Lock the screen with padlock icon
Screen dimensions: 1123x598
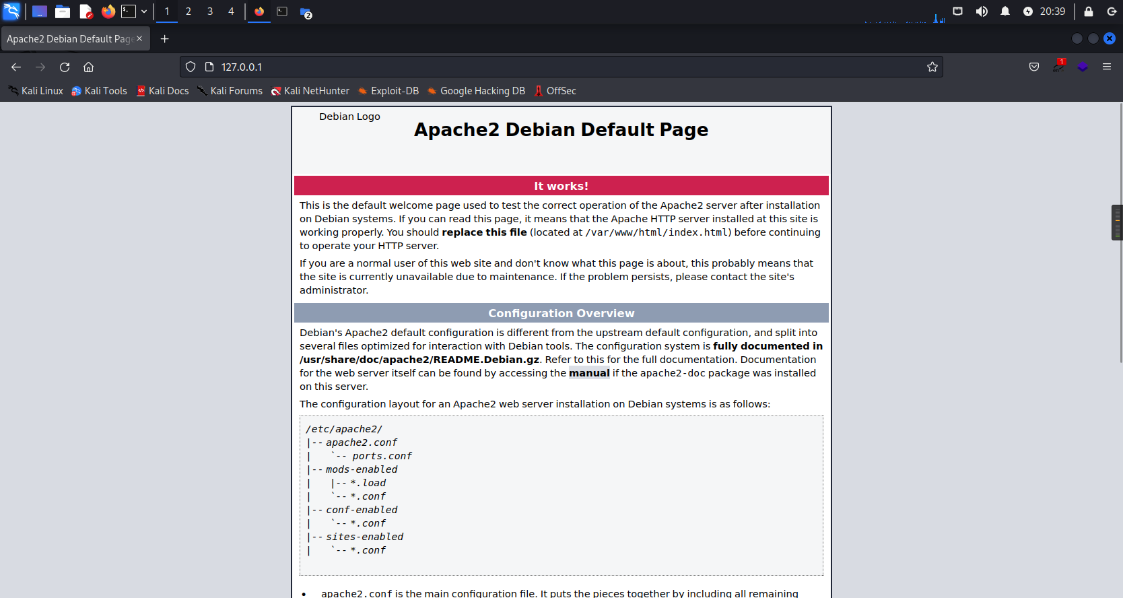[1089, 11]
